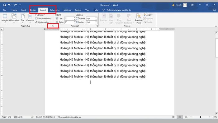Screen dimensions: 218x123
Task: Open the File menu
Action: 5,10
